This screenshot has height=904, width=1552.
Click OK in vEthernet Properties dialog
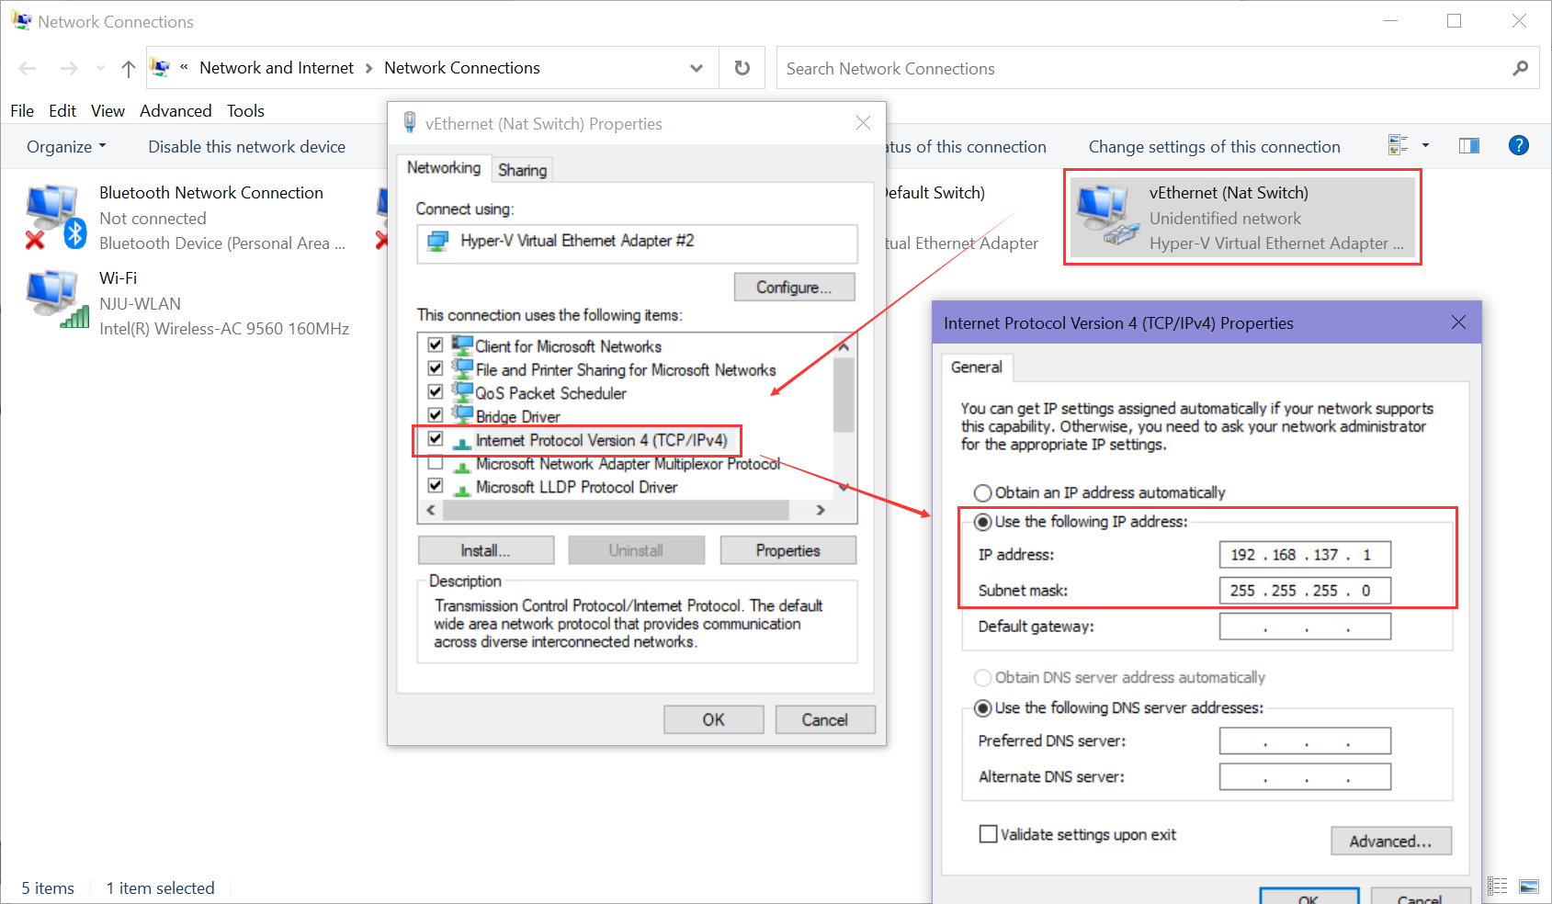714,719
